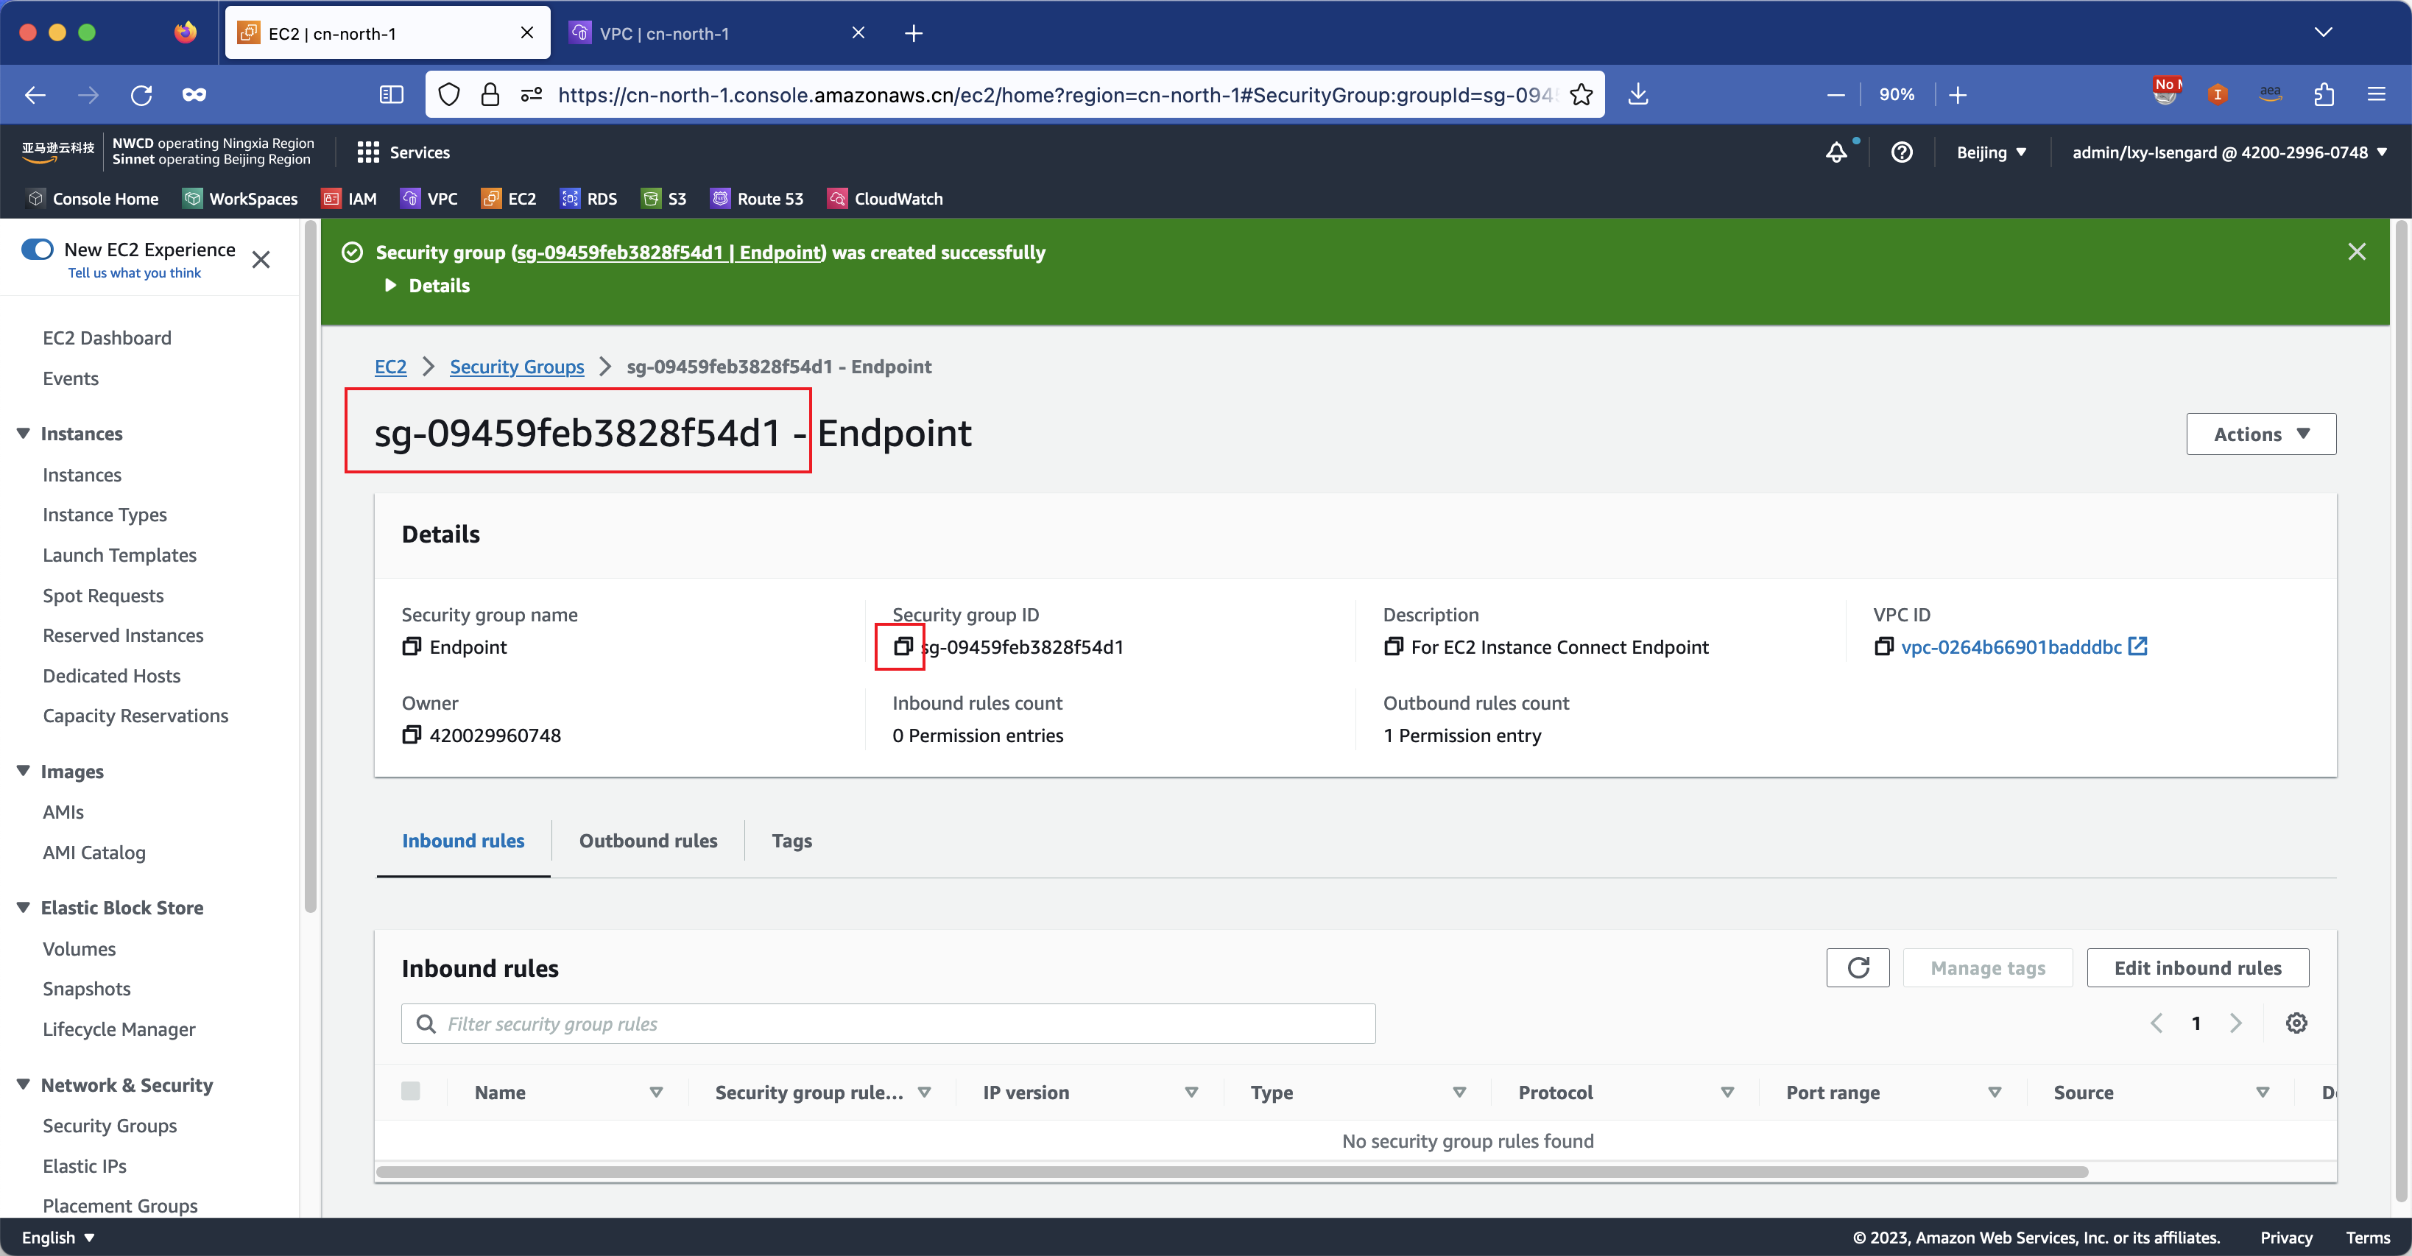2412x1256 pixels.
Task: Open EC2 service shortcut
Action: (x=509, y=199)
